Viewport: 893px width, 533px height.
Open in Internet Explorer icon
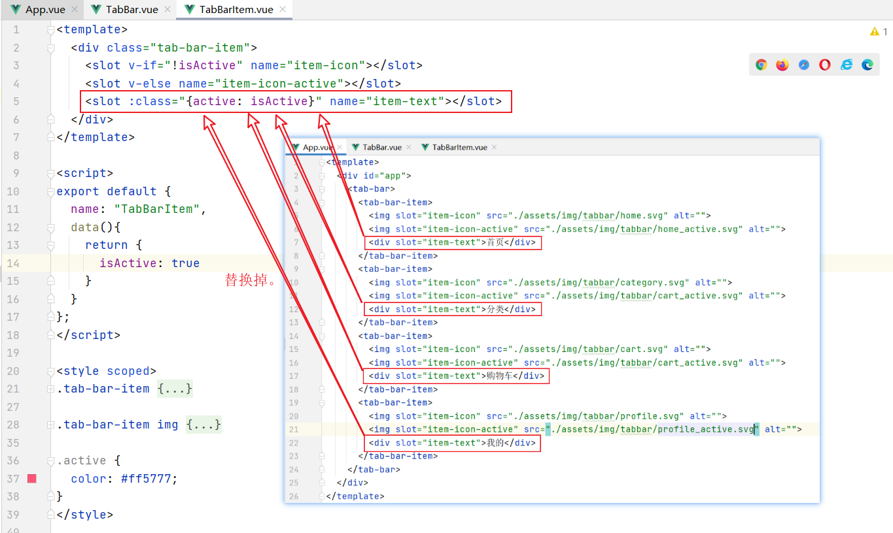[x=847, y=65]
